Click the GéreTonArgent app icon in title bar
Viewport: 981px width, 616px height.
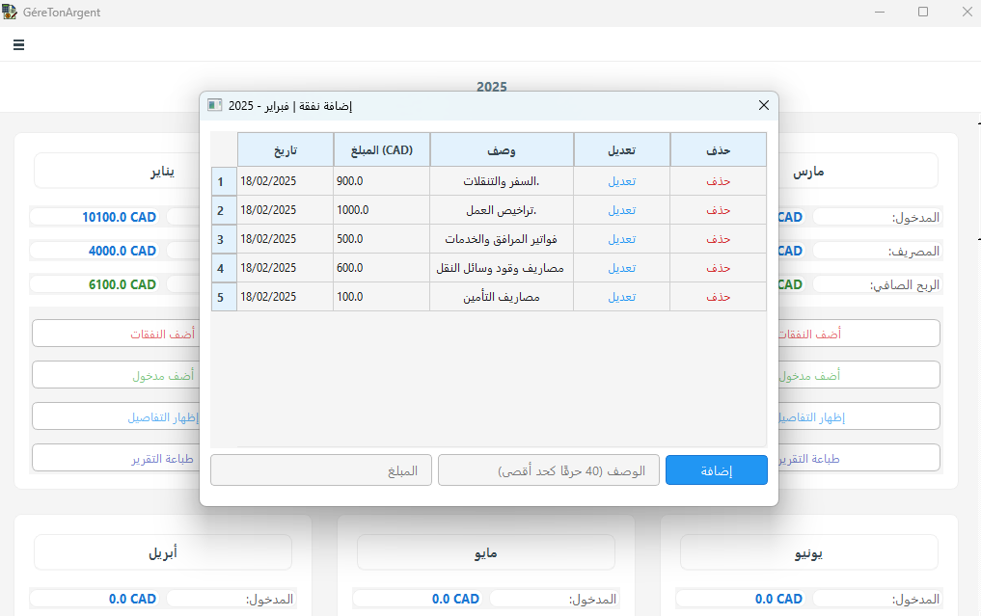click(10, 13)
